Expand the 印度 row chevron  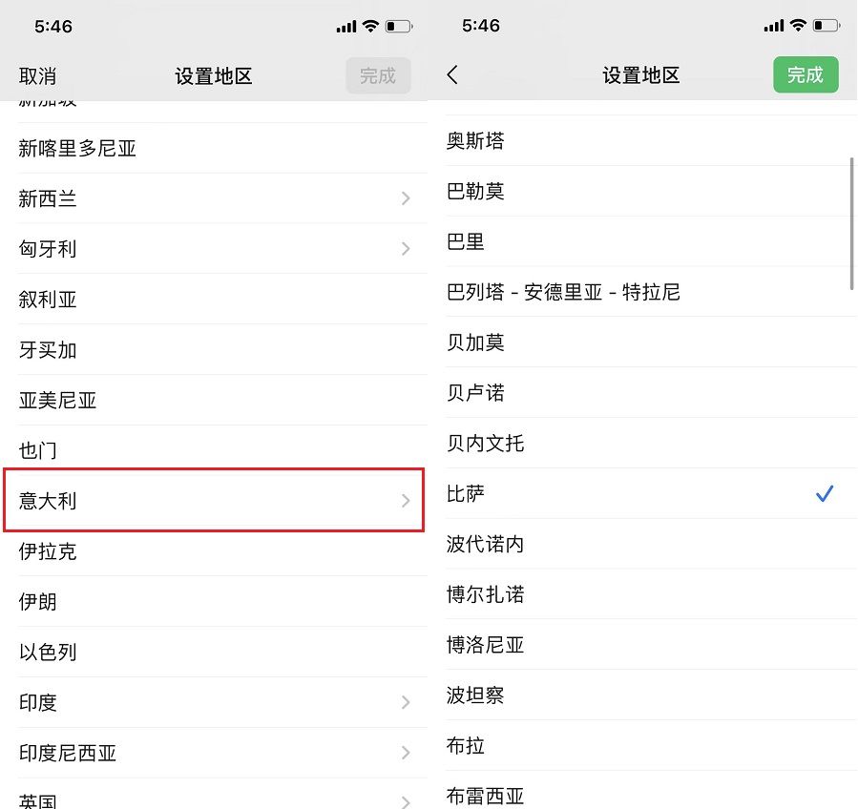(x=406, y=703)
